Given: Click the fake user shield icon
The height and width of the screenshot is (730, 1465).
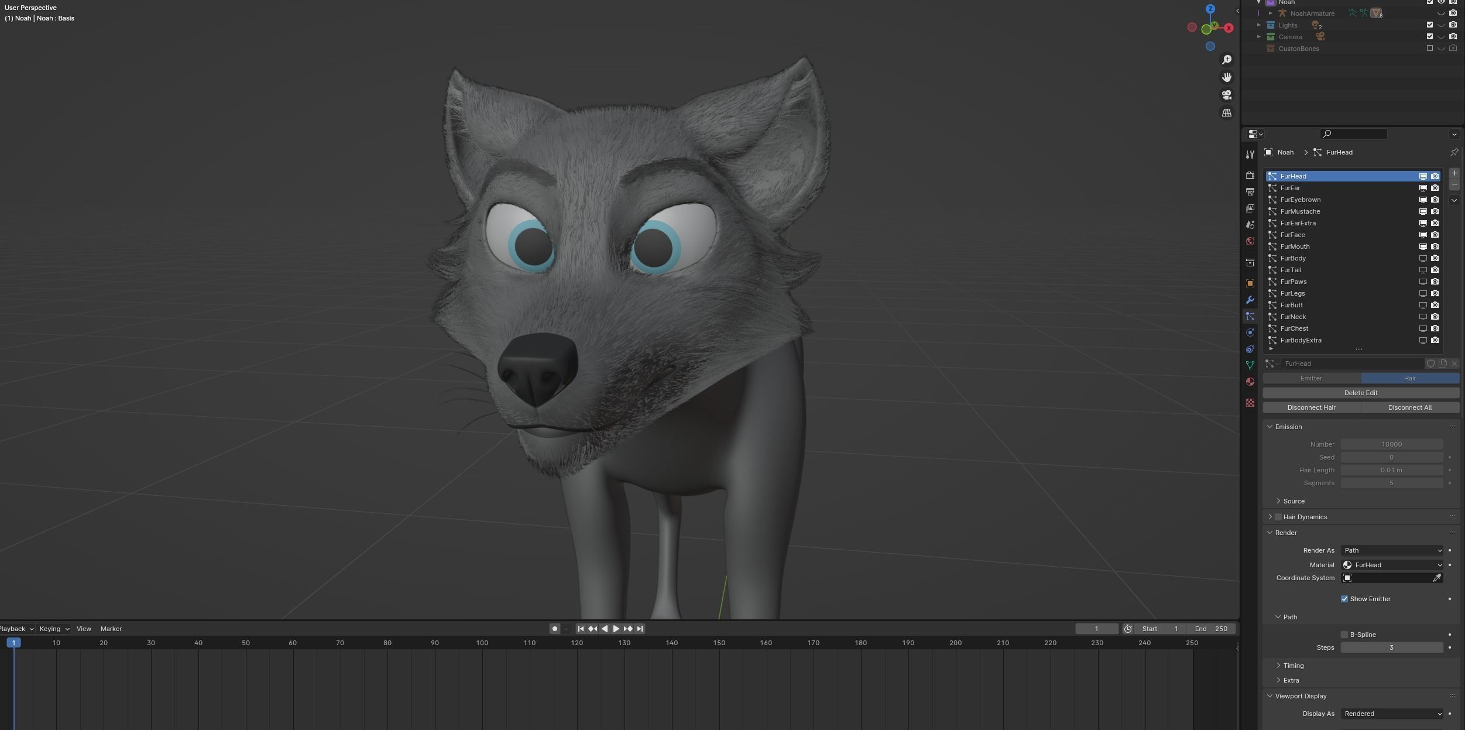Looking at the screenshot, I should (1430, 364).
